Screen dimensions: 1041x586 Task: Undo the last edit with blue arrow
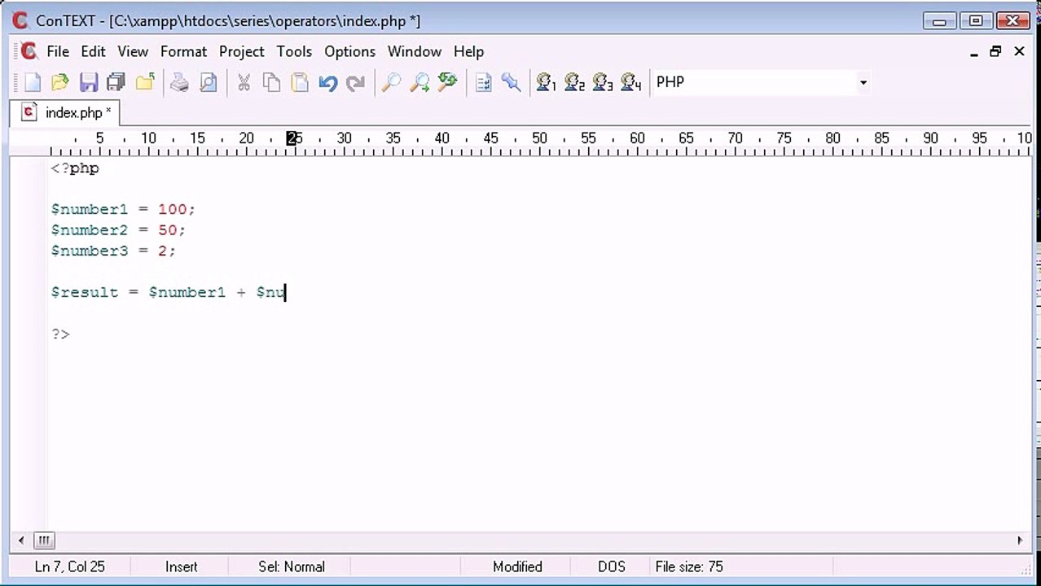tap(328, 82)
